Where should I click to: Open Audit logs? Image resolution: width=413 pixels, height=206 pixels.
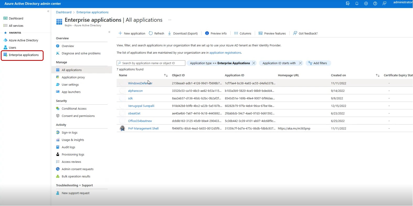[68, 148]
